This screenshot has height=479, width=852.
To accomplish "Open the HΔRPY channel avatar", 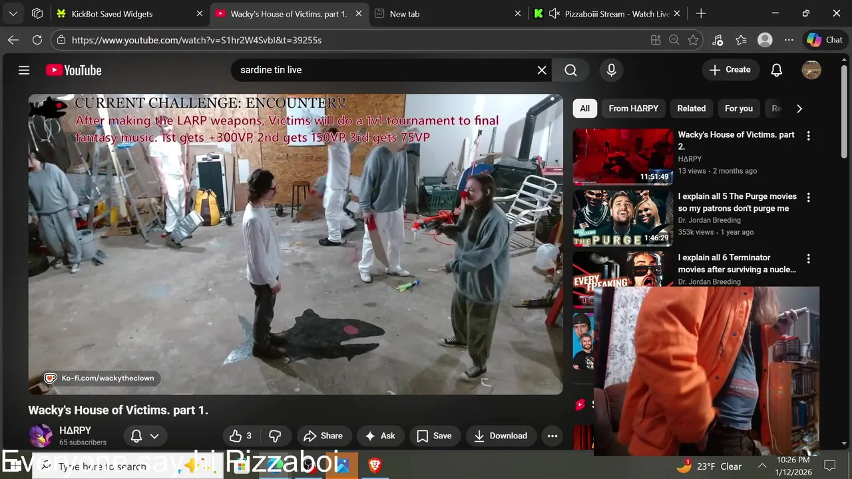I will pos(41,436).
